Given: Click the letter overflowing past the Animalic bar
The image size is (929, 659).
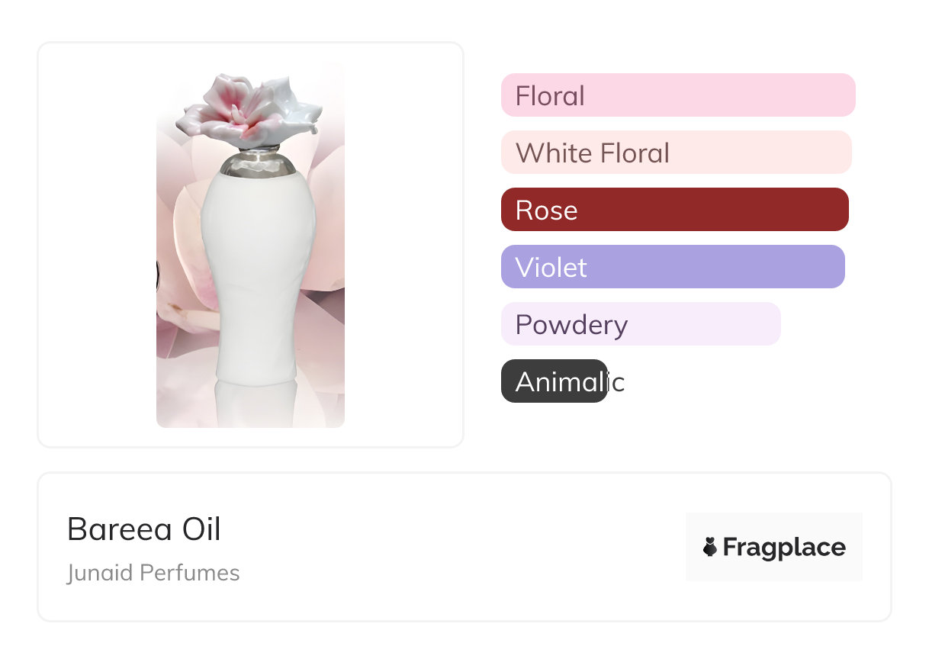Looking at the screenshot, I should (x=618, y=382).
